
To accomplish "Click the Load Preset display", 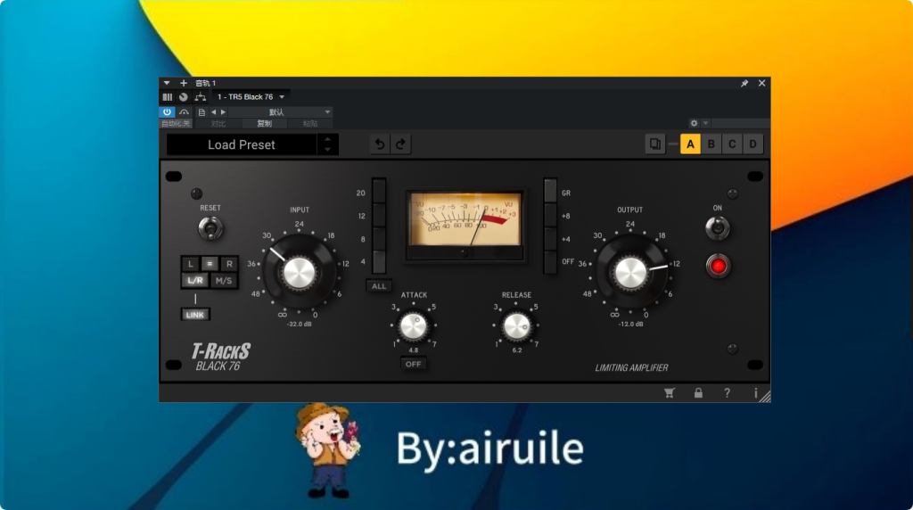I will click(241, 144).
